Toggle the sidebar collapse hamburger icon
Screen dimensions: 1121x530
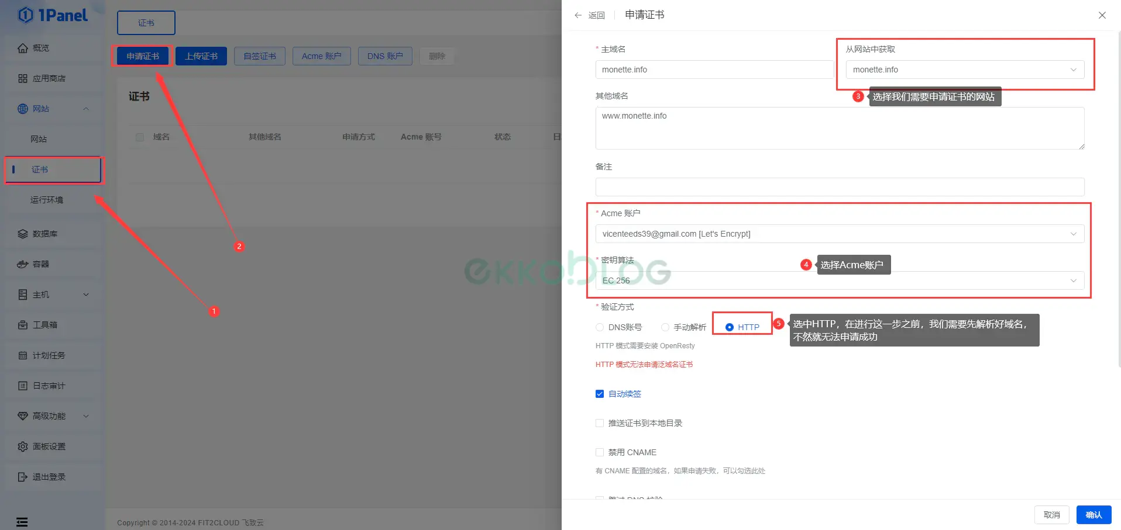(22, 522)
